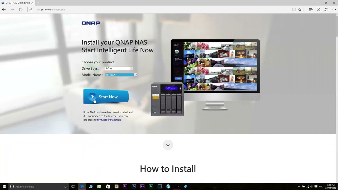Click the Start Now button
This screenshot has height=190, width=338.
106,97
